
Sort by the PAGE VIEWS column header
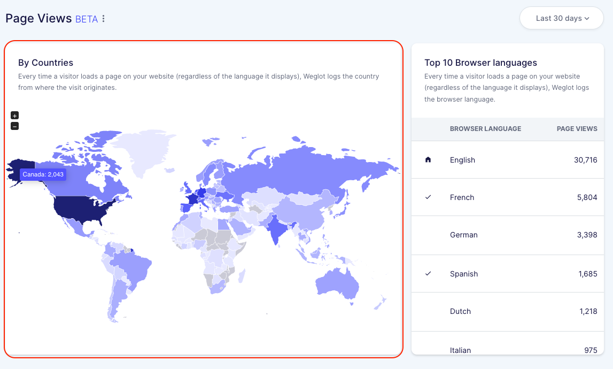(576, 129)
